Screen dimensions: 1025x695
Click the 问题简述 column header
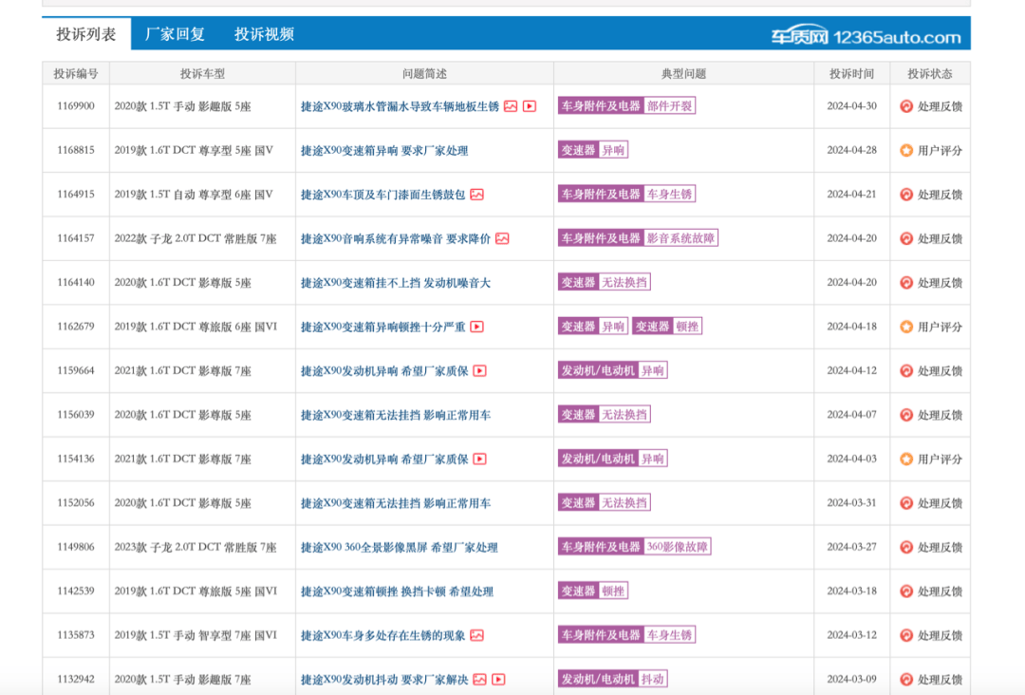(425, 74)
